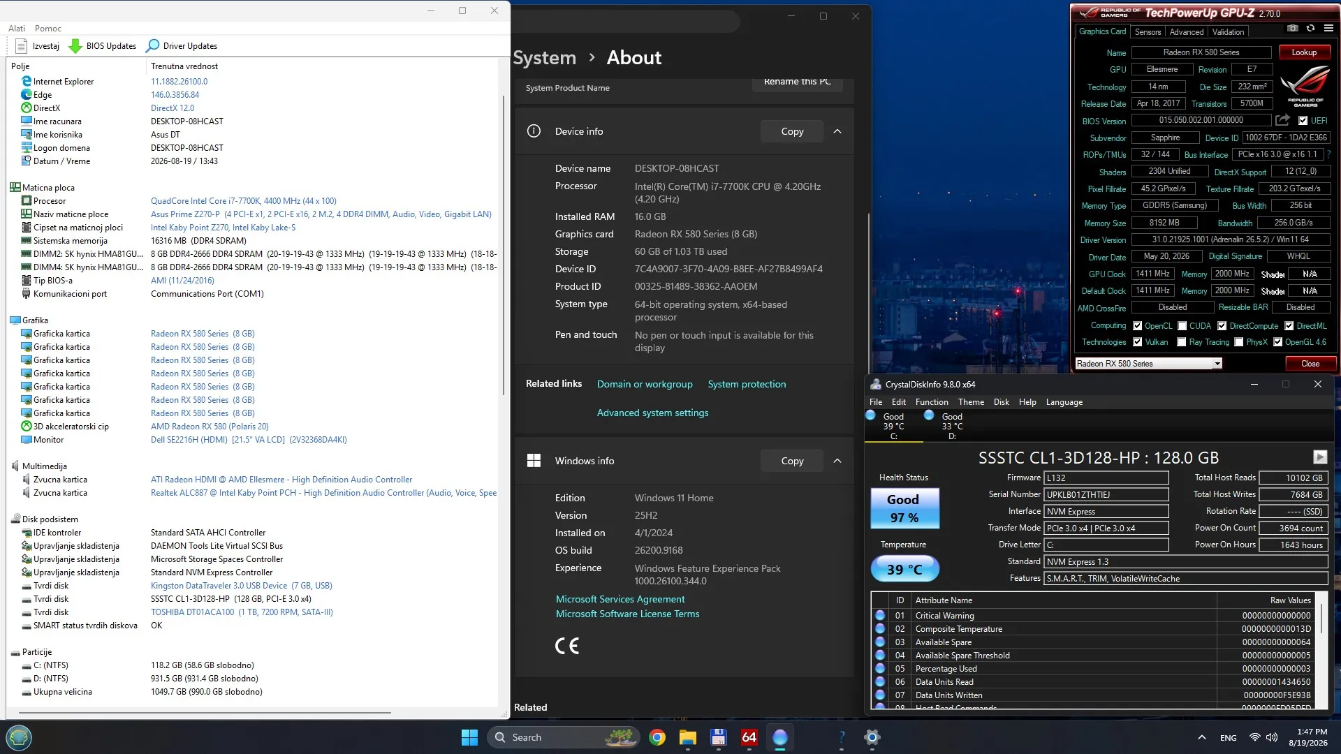1341x754 pixels.
Task: Toggle the DirectCompute checkbox
Action: (1222, 326)
